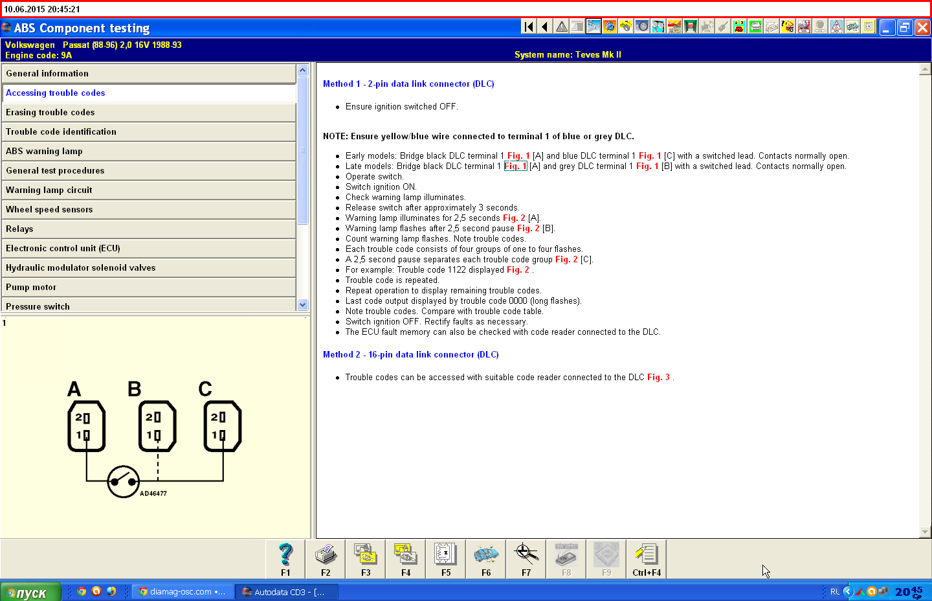Open Fig. 1 link before [A] in Early models
The height and width of the screenshot is (601, 932).
518,155
